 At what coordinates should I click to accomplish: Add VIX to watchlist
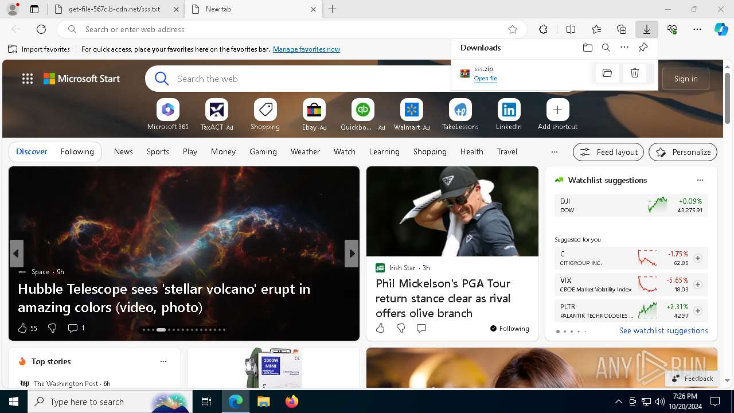coord(698,285)
